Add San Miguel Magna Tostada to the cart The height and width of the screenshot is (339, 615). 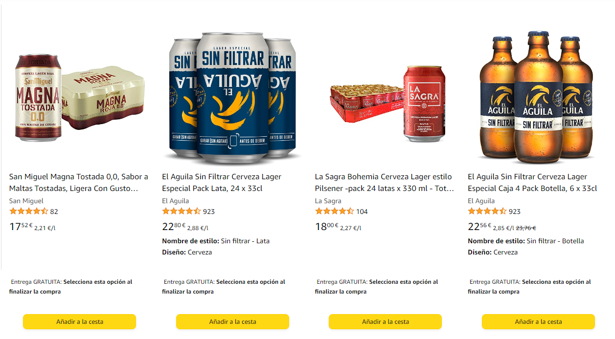tap(79, 322)
